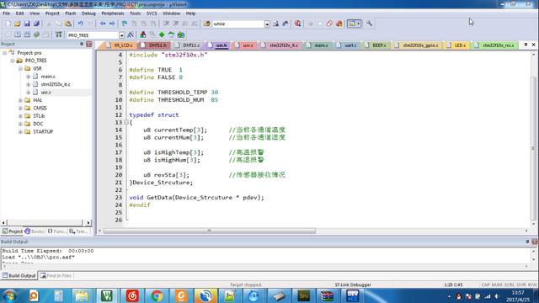Save all files
Viewport: 539px width, 303px height.
point(36,24)
